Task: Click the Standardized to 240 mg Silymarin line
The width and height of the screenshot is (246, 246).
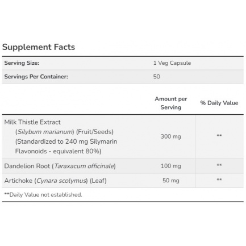Action: (x=66, y=141)
